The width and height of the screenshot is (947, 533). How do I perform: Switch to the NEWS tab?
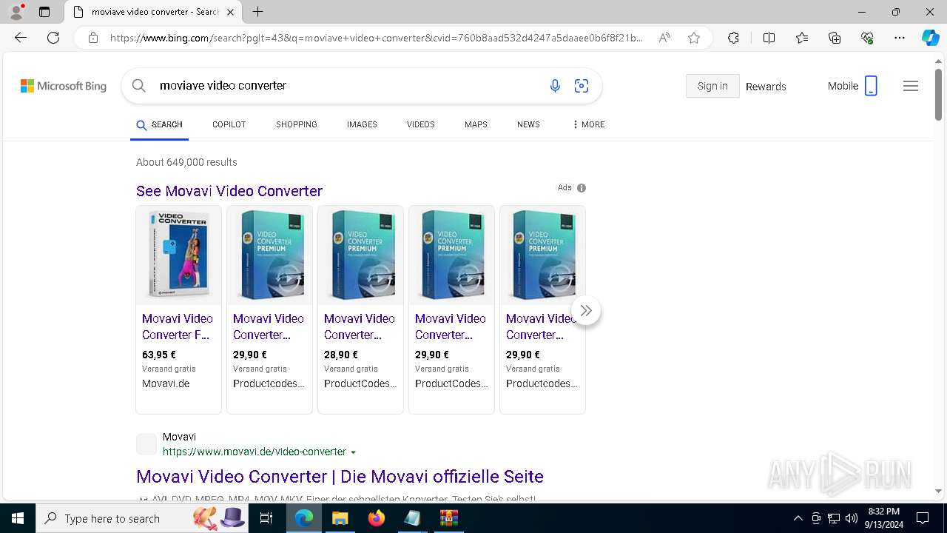point(528,124)
